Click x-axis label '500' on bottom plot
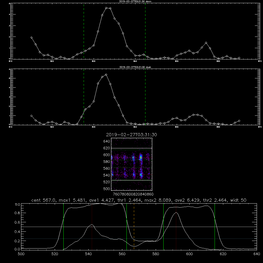The width and height of the screenshot is (263, 263). 21,254
